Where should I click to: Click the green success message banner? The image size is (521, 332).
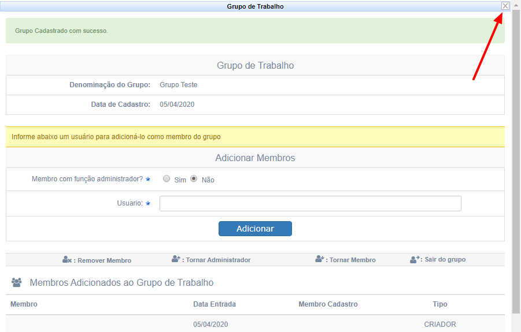pos(255,31)
